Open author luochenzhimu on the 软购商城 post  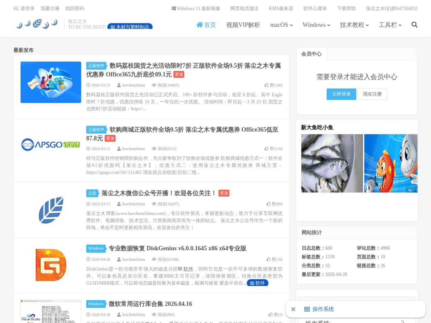pyautogui.click(x=131, y=149)
